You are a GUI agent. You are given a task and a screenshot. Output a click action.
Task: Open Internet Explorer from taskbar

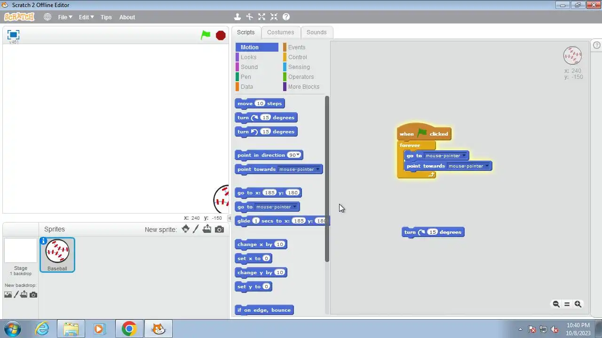click(x=42, y=329)
